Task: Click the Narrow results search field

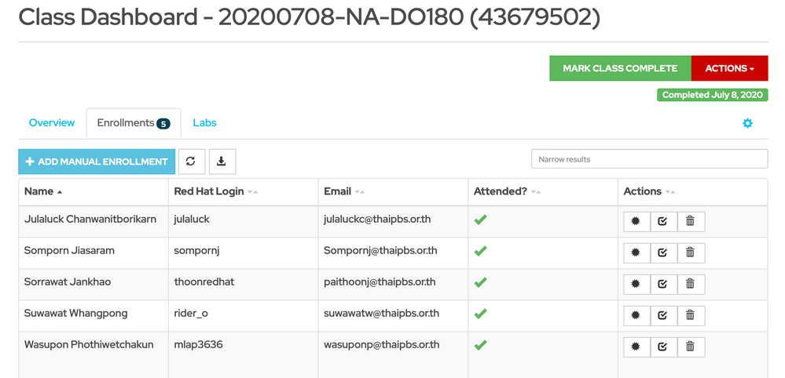Action: [x=649, y=159]
